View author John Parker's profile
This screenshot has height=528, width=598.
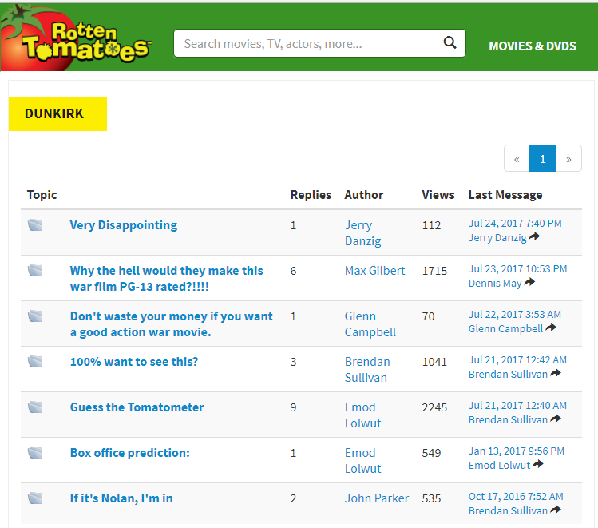[377, 498]
